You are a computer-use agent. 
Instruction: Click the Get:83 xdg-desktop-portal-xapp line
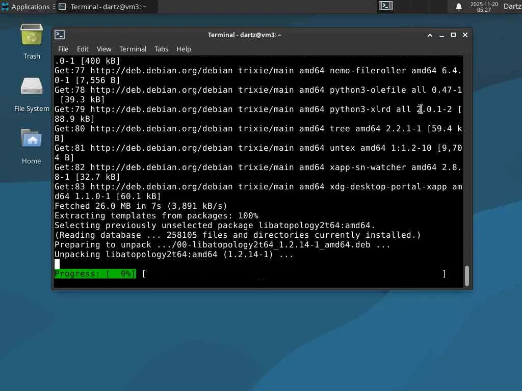tap(258, 191)
